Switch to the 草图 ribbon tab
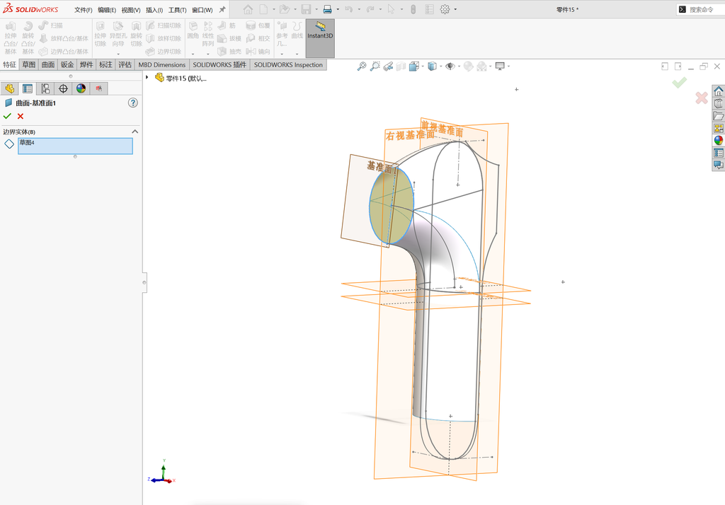 (x=28, y=64)
